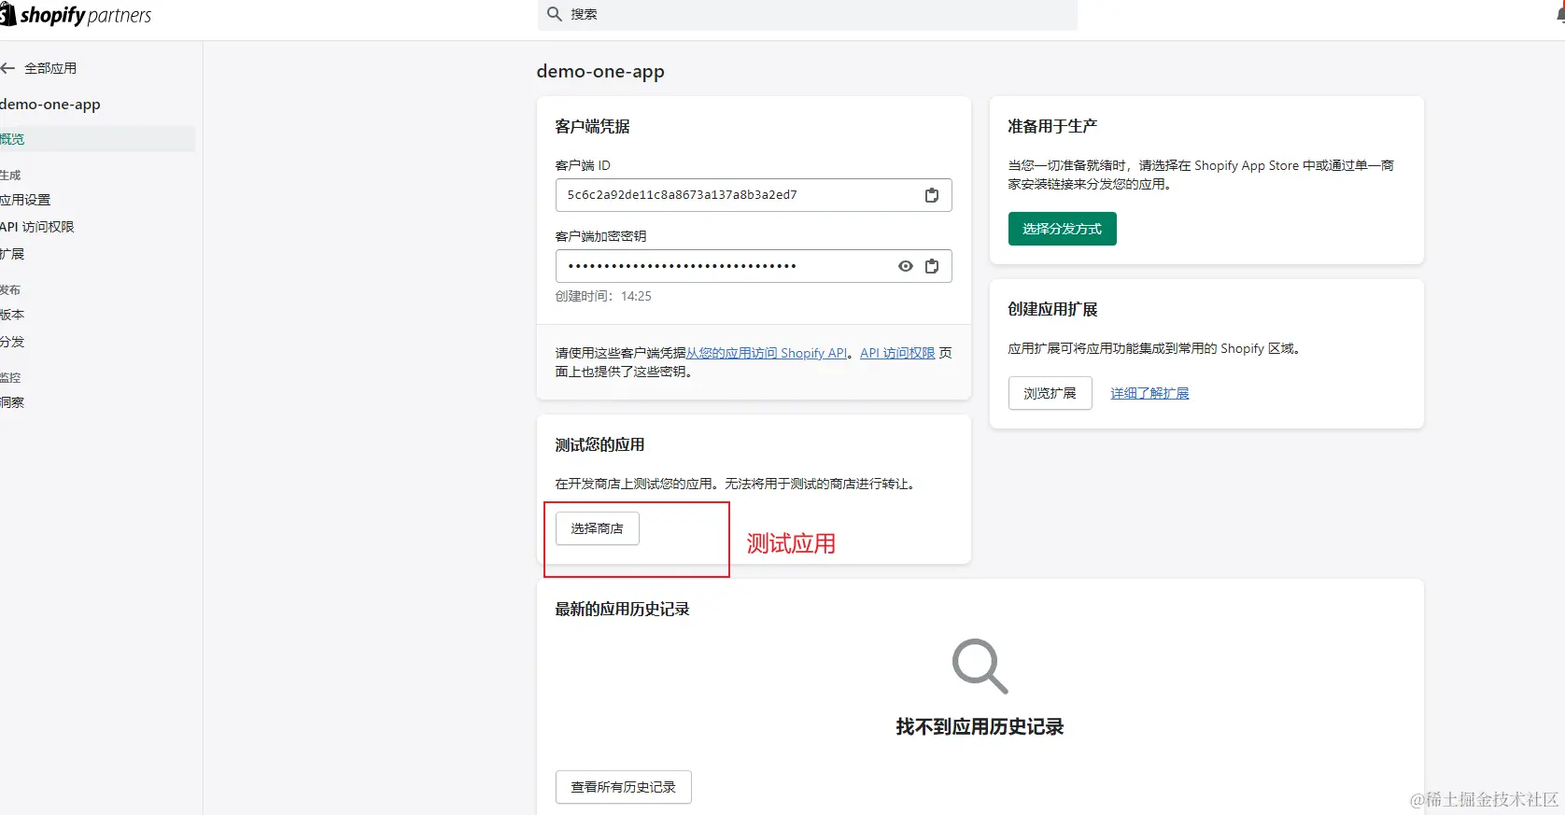Click the 客户端凭据 heading
The height and width of the screenshot is (815, 1565).
click(593, 126)
